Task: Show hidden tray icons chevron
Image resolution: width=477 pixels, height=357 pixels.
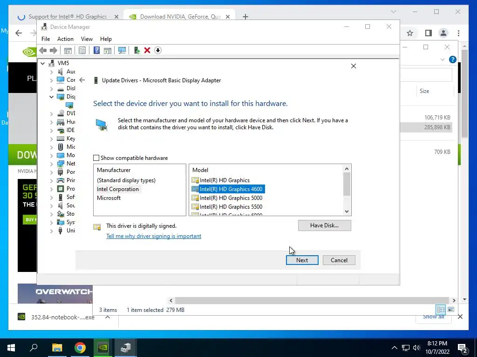Action: pyautogui.click(x=394, y=348)
